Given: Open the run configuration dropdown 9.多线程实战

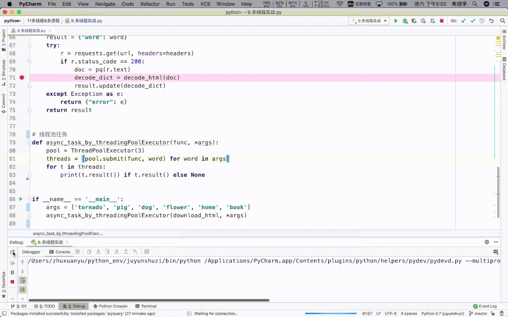Looking at the screenshot, I should 369,21.
